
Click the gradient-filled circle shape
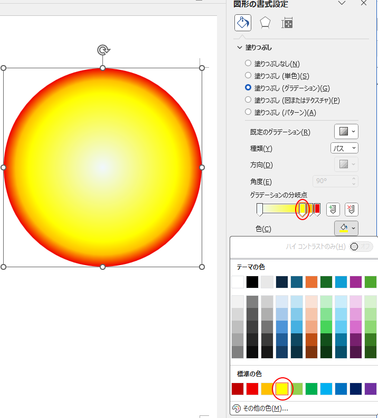pyautogui.click(x=102, y=167)
